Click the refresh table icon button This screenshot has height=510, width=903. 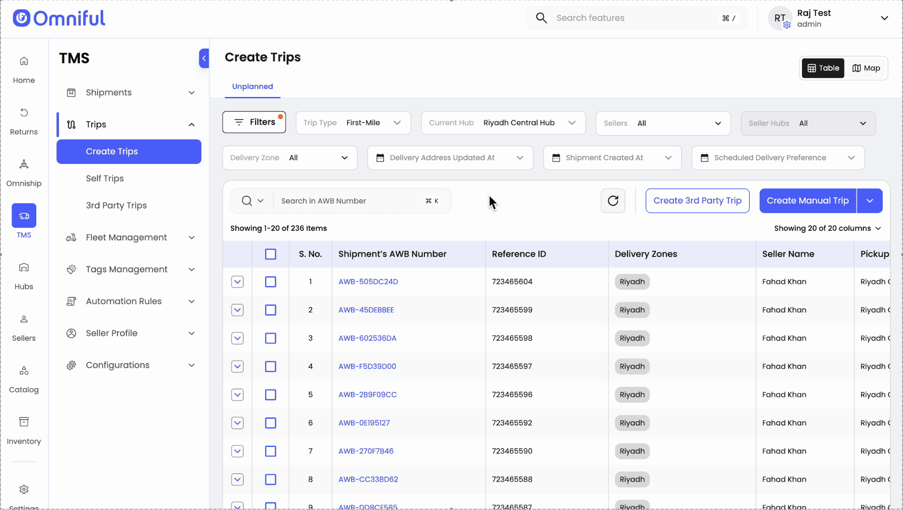pos(613,201)
